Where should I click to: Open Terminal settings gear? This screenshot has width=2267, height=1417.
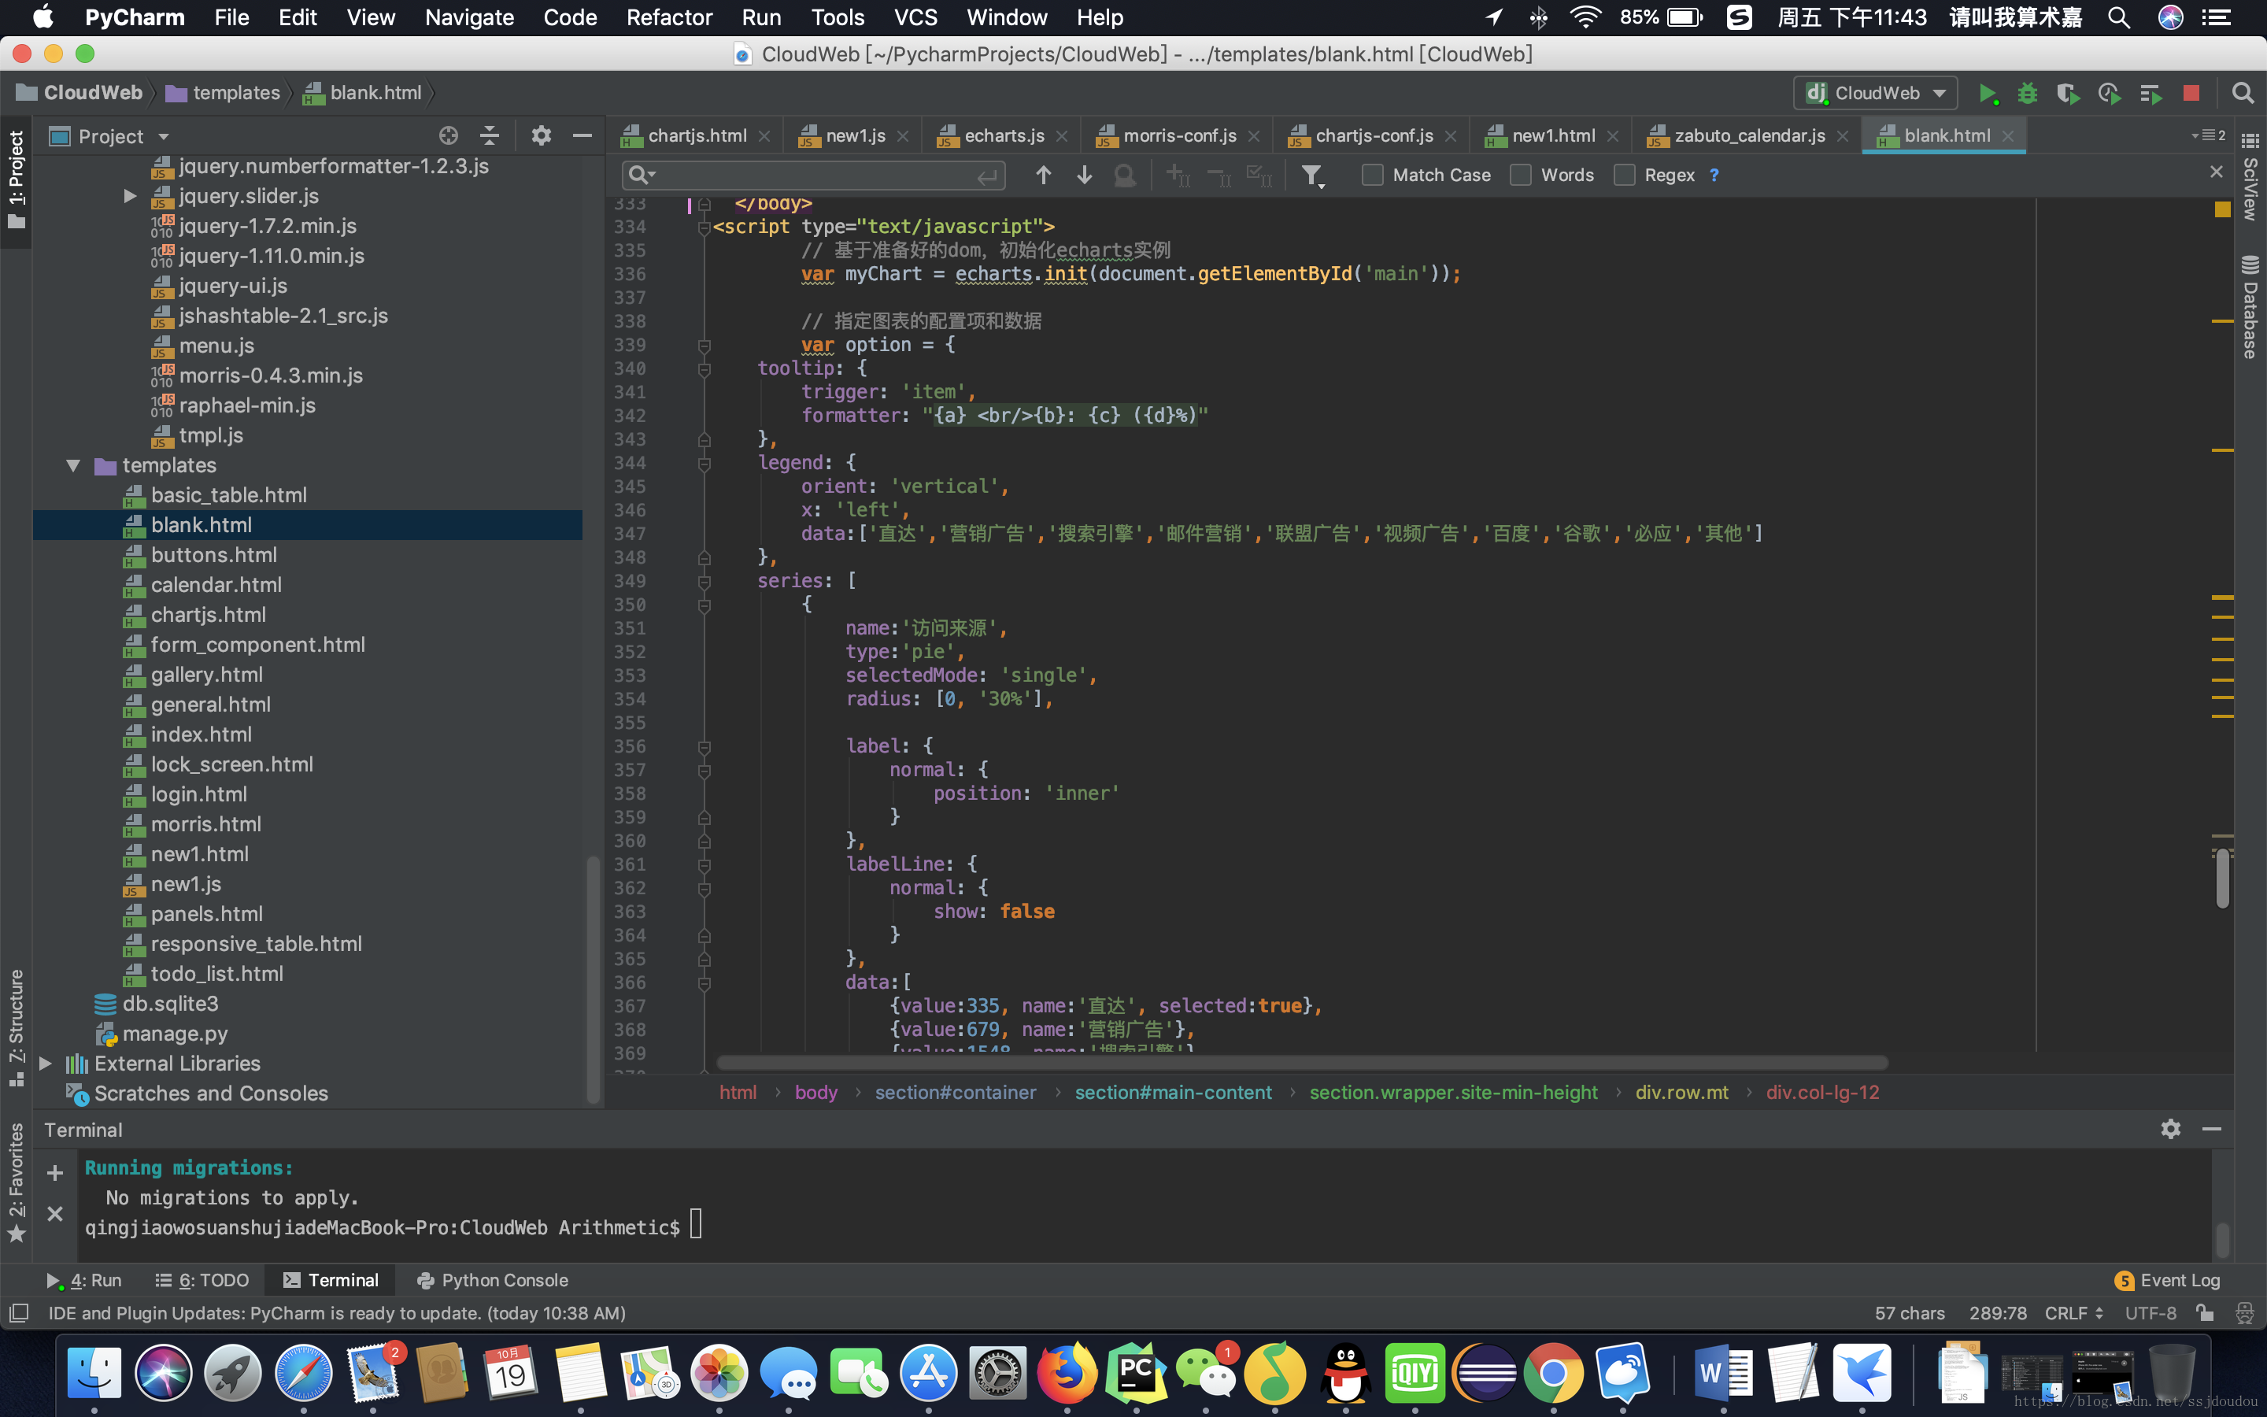[2170, 1130]
